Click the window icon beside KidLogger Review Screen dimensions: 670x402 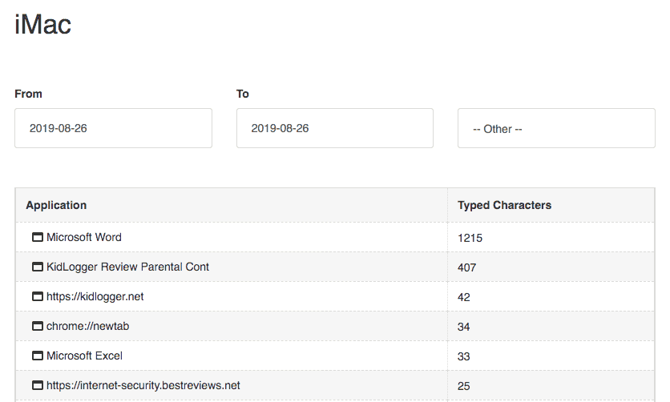click(x=37, y=267)
